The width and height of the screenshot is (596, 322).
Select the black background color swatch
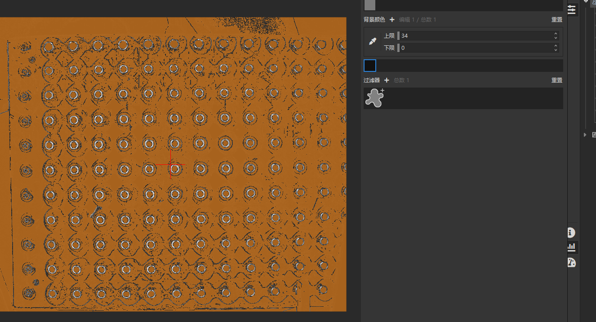370,66
